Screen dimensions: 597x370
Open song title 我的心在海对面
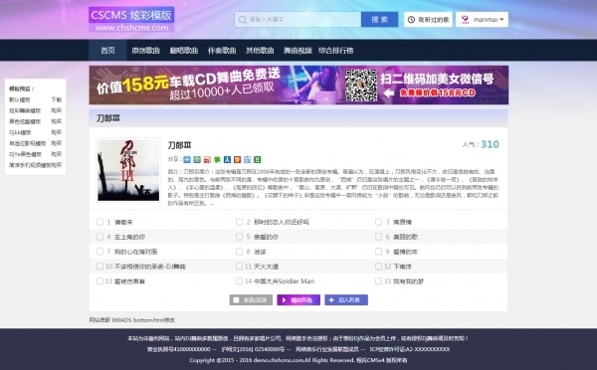pyautogui.click(x=135, y=252)
